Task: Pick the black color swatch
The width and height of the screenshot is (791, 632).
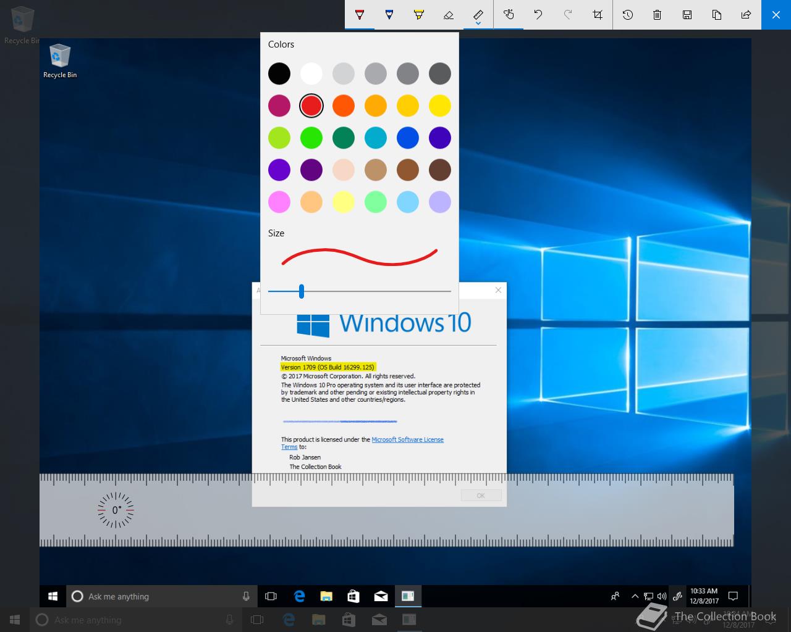Action: [279, 73]
